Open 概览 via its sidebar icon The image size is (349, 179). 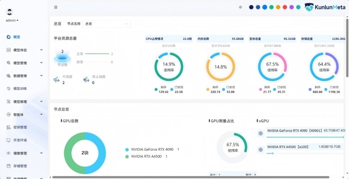(8, 37)
